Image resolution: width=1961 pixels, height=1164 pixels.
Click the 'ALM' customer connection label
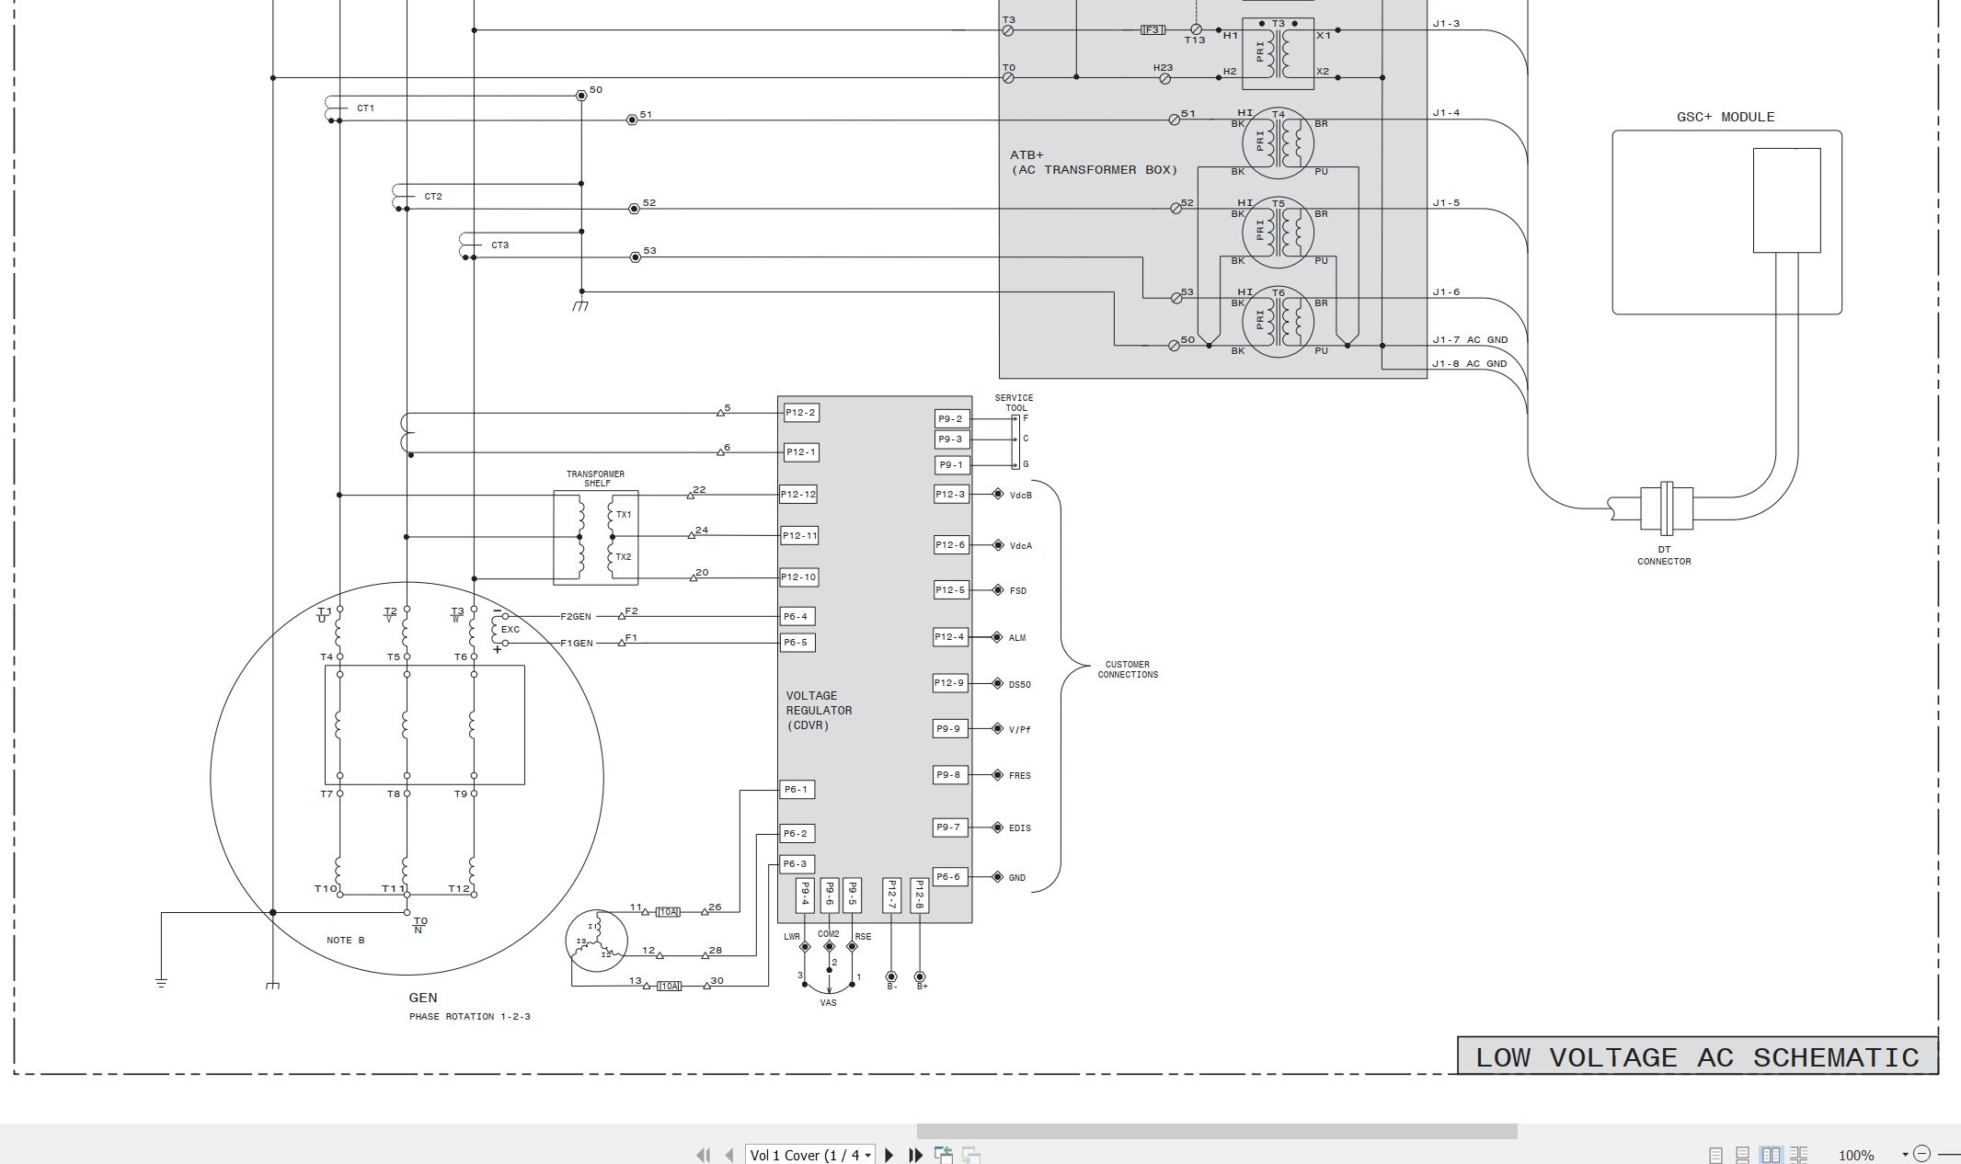click(x=1017, y=638)
